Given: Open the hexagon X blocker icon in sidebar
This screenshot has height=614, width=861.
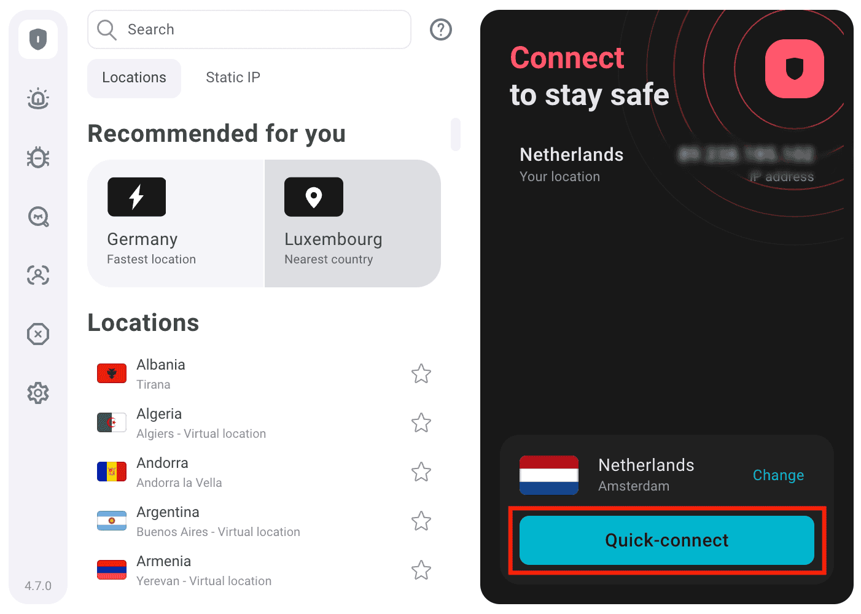Looking at the screenshot, I should point(38,334).
